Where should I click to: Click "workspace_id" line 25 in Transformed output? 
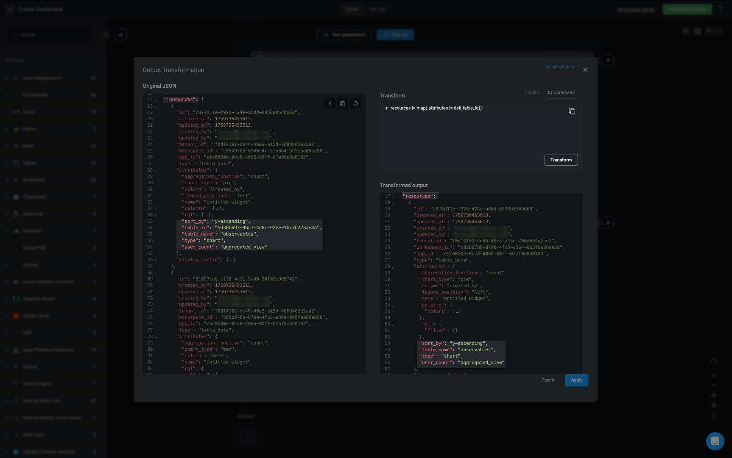[x=489, y=247]
